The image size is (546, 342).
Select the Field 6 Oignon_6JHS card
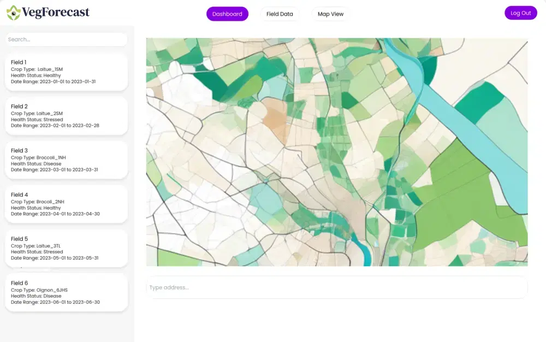66,292
